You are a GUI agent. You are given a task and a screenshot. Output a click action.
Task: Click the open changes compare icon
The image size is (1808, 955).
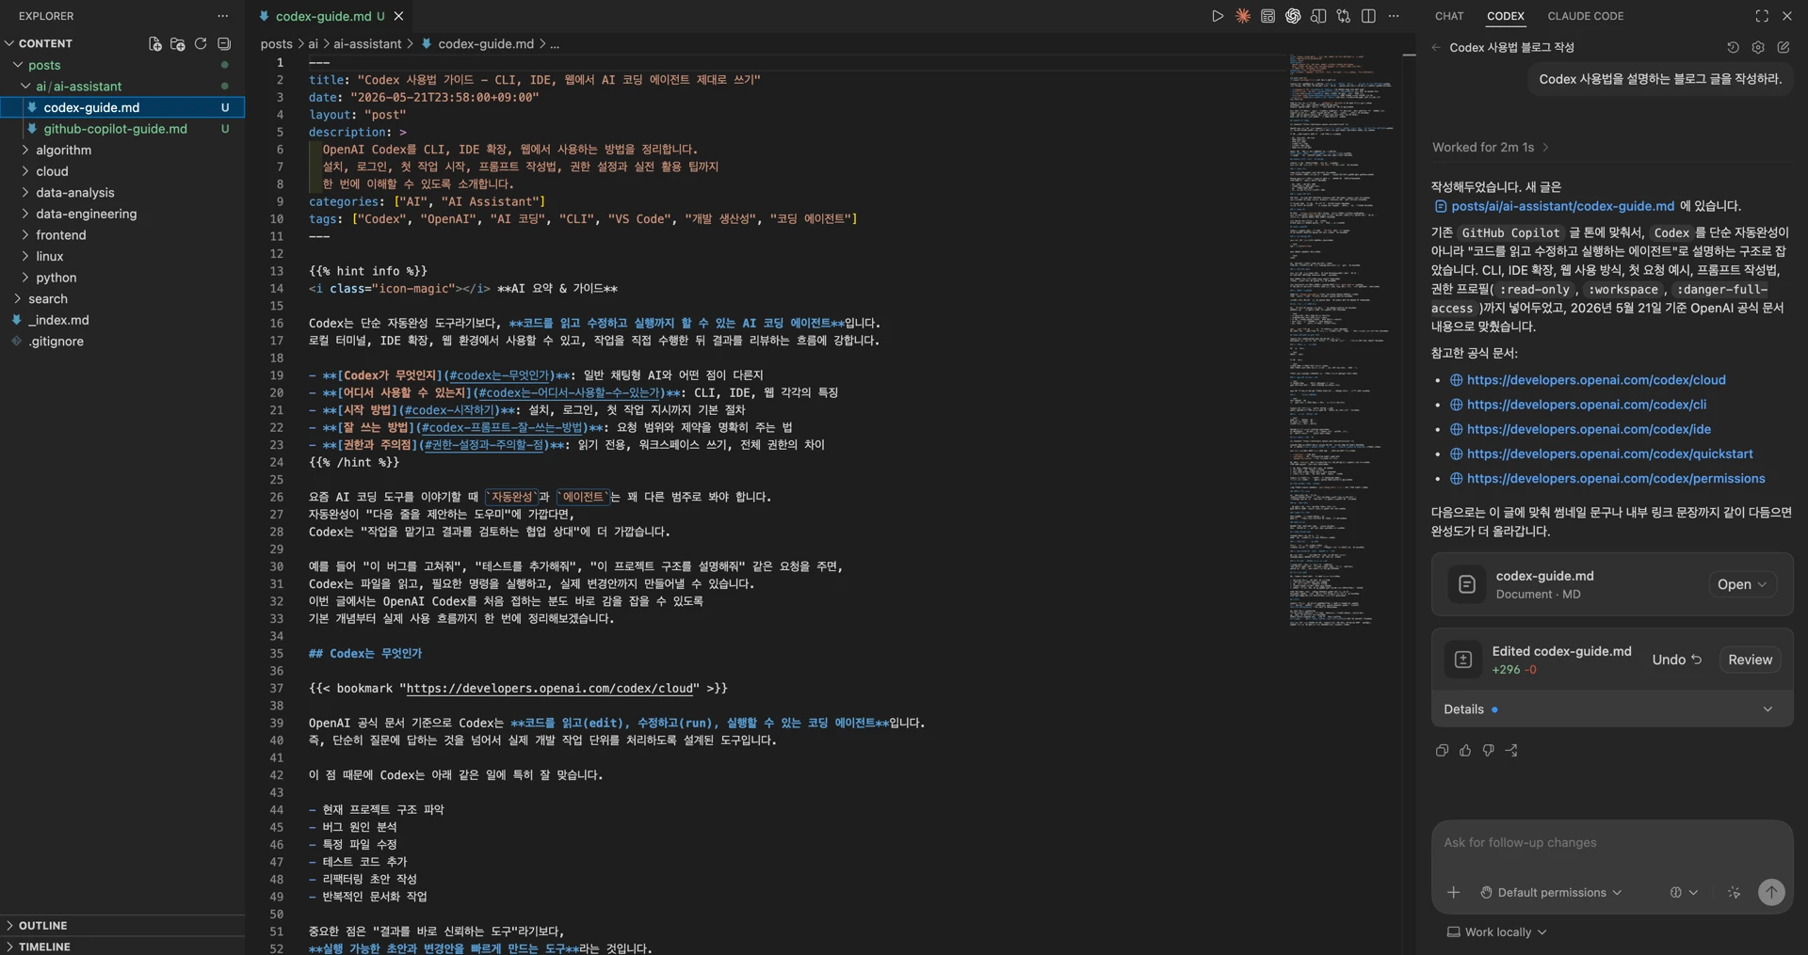click(x=1344, y=16)
